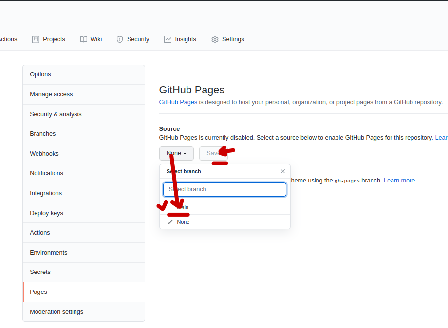Click the Settings gear icon
This screenshot has width=448, height=328.
point(215,40)
